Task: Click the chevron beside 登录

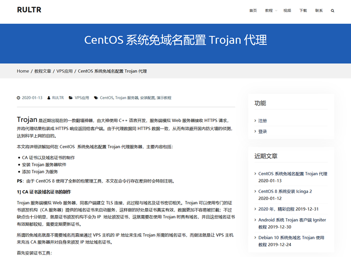Action: [255, 131]
